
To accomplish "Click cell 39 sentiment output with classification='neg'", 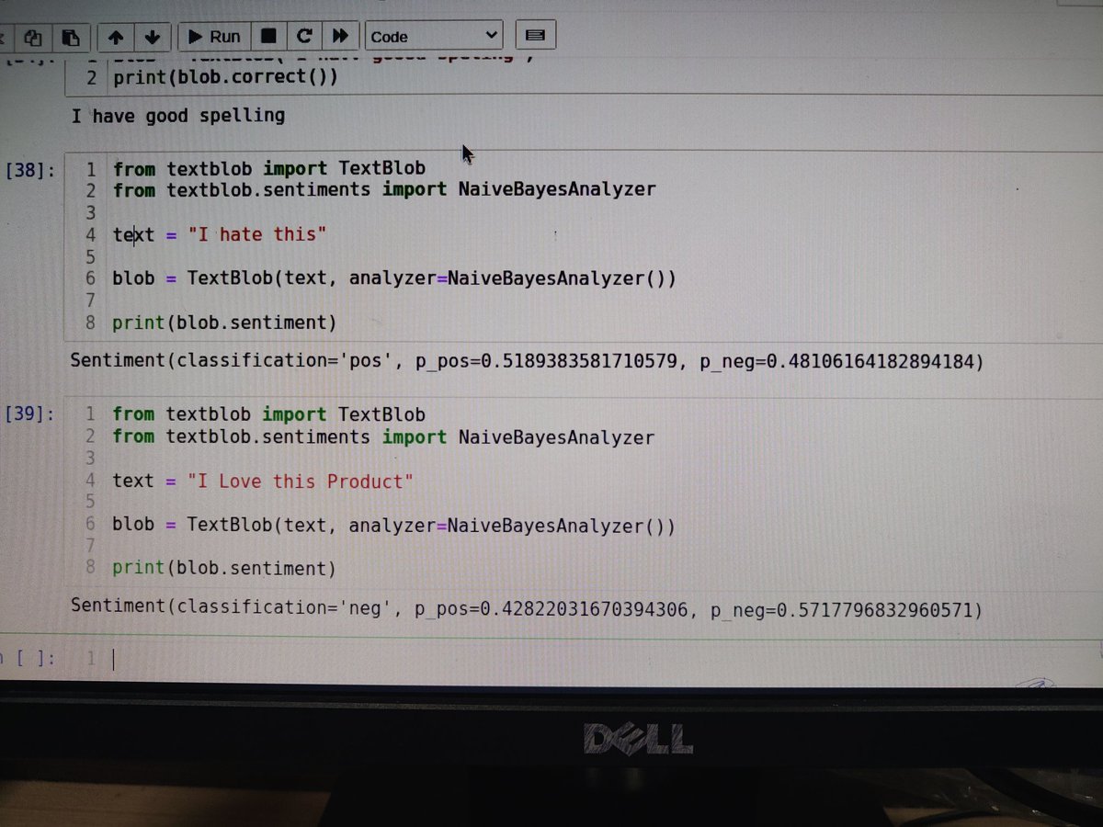I will (x=527, y=607).
